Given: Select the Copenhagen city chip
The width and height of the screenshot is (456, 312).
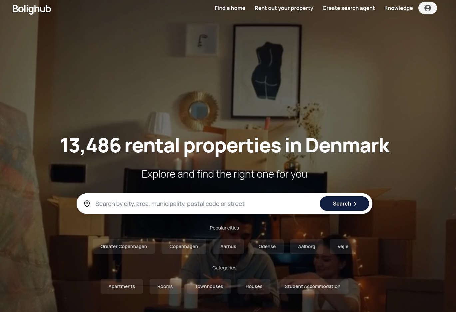Looking at the screenshot, I should pos(184,246).
